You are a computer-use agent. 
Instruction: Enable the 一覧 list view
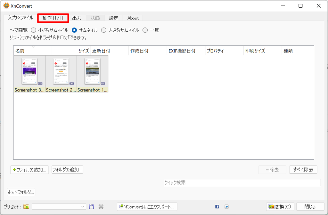click(145, 30)
